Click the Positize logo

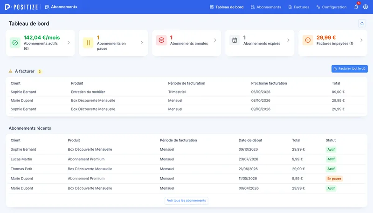pyautogui.click(x=21, y=7)
